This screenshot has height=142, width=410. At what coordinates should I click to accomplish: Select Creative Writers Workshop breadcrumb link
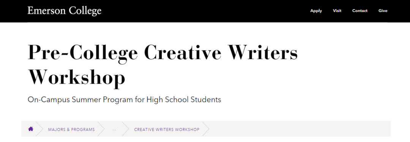[167, 130]
